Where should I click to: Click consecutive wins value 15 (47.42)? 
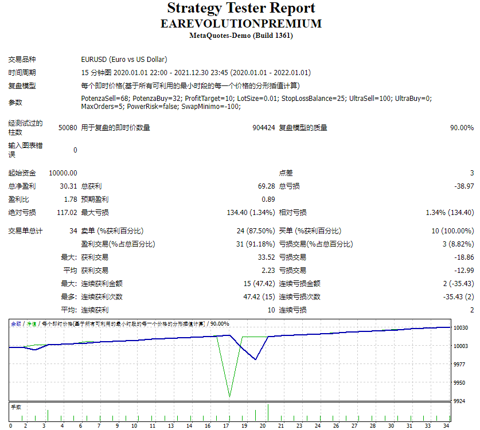tap(259, 283)
